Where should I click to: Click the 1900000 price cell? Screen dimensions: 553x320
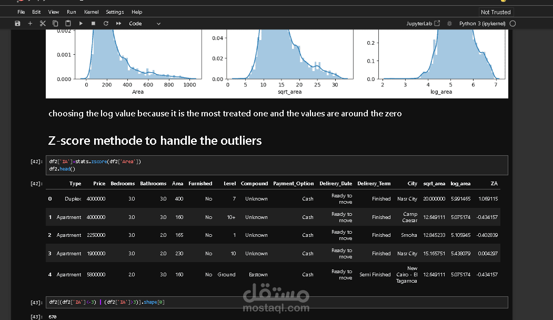[x=96, y=254]
